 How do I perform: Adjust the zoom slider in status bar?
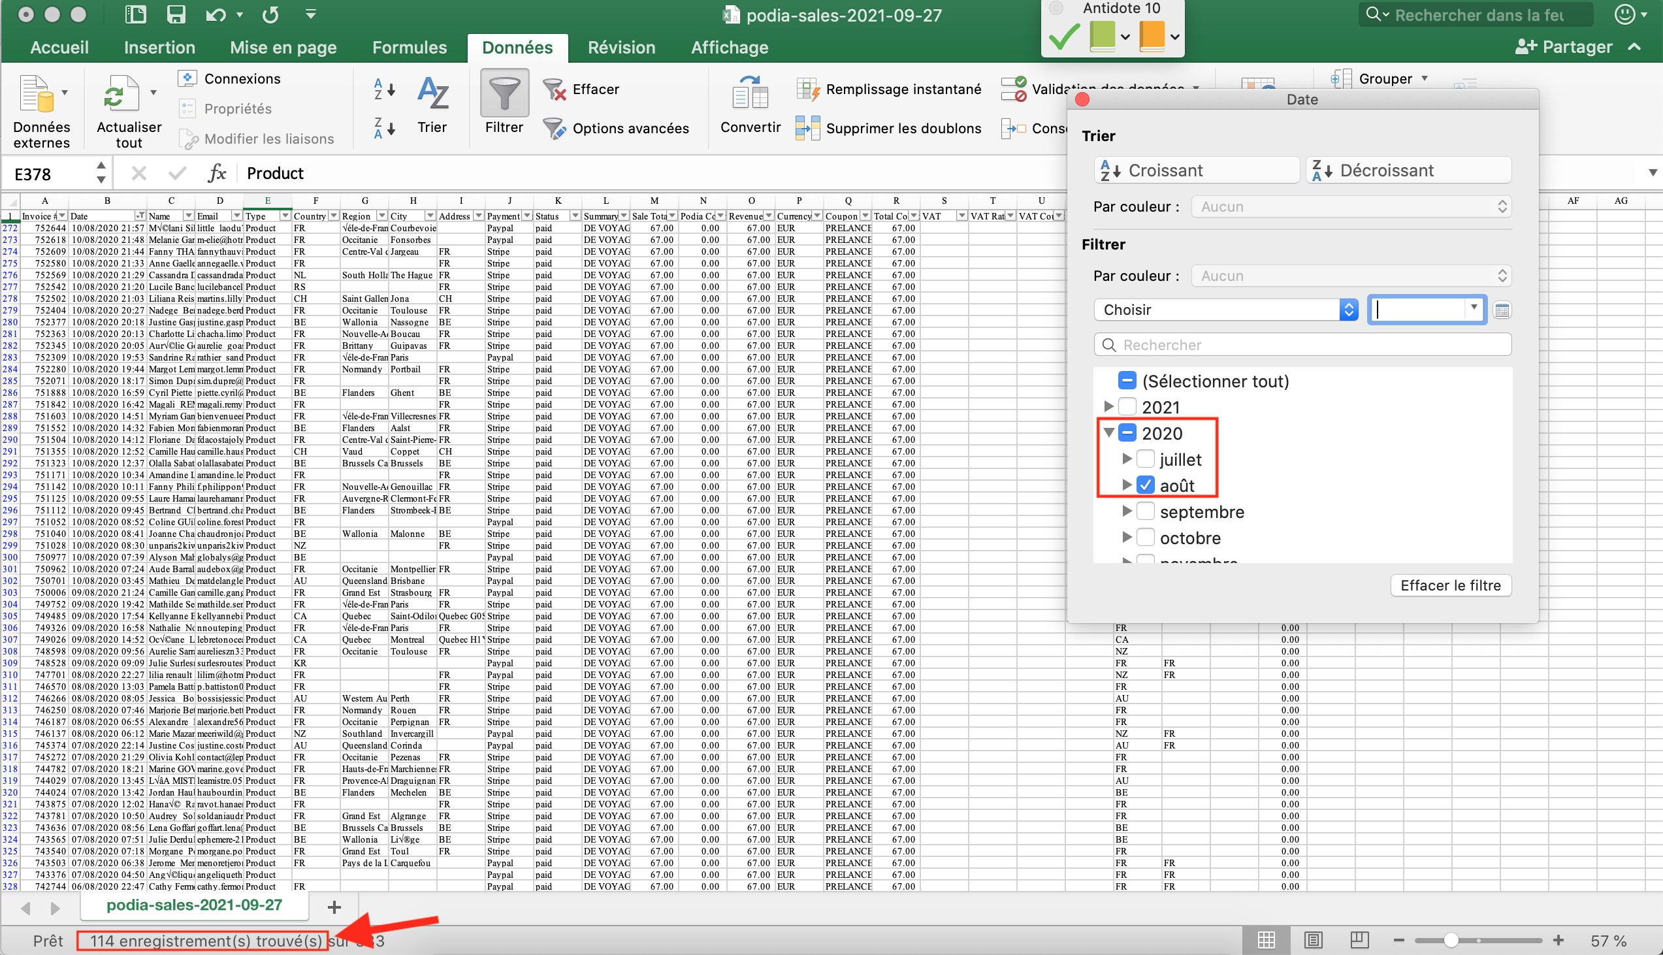(x=1451, y=941)
